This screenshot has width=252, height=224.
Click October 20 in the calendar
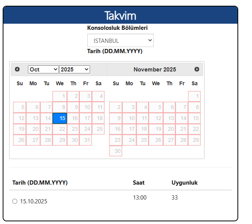(33, 129)
